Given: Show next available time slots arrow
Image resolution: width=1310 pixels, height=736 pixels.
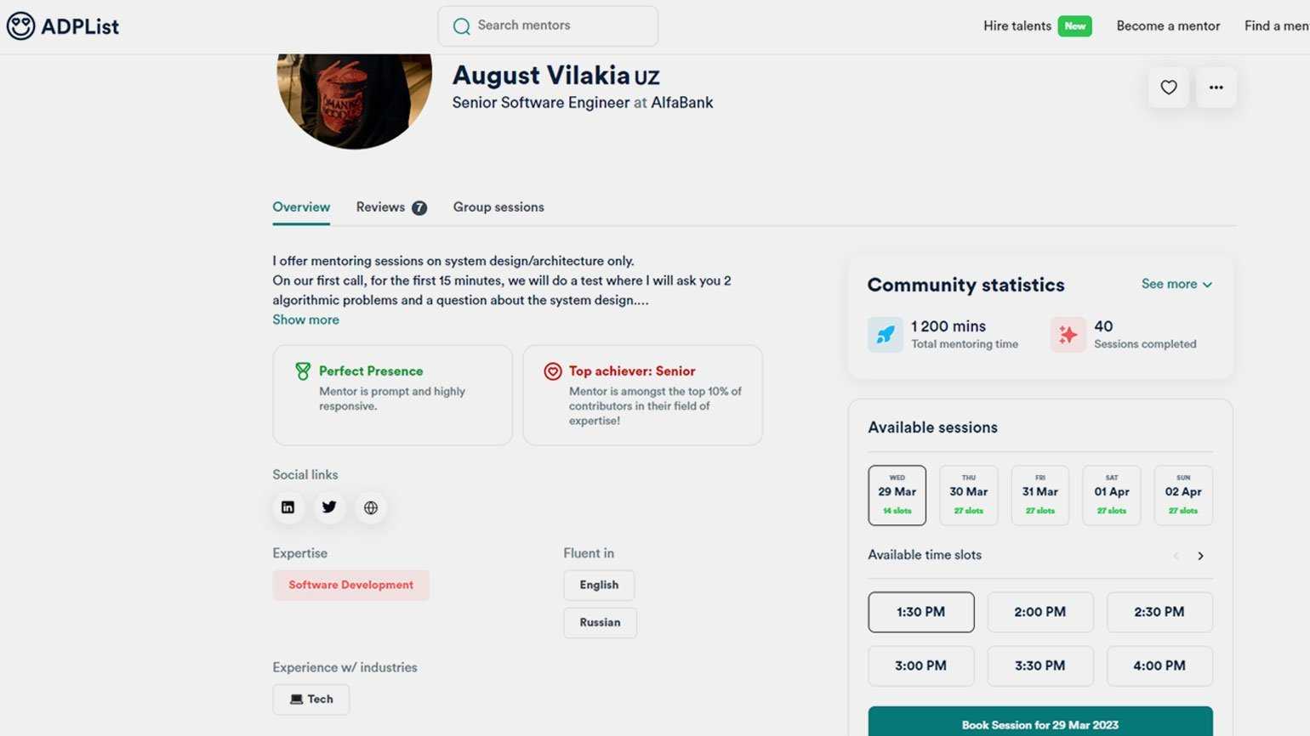Looking at the screenshot, I should point(1200,556).
